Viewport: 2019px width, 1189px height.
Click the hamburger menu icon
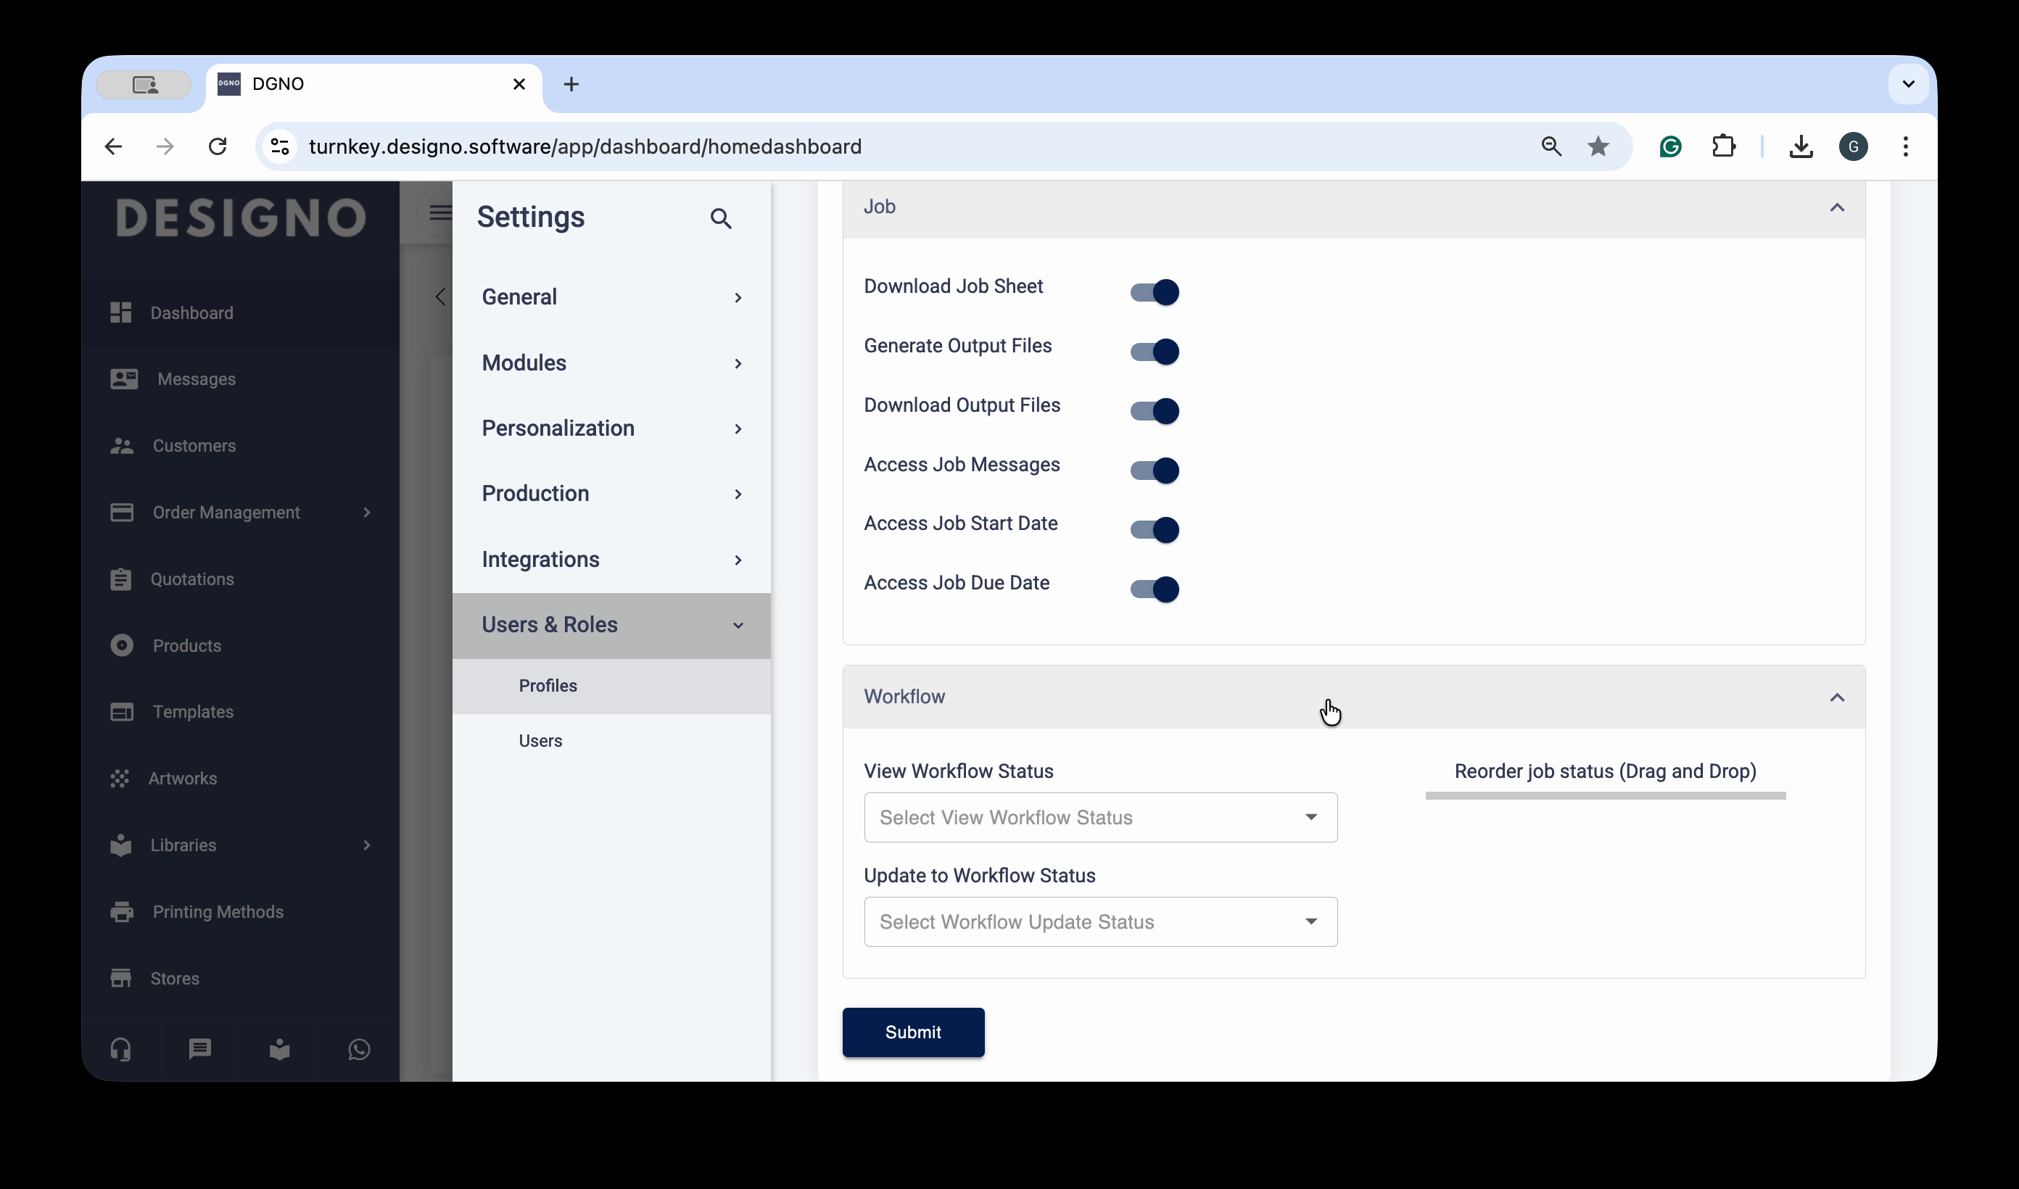coord(441,212)
